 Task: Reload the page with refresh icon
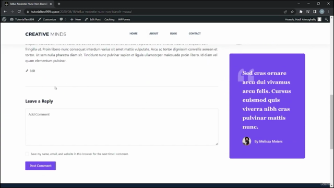click(19, 11)
